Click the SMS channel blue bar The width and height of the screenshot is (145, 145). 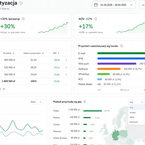(x=121, y=59)
